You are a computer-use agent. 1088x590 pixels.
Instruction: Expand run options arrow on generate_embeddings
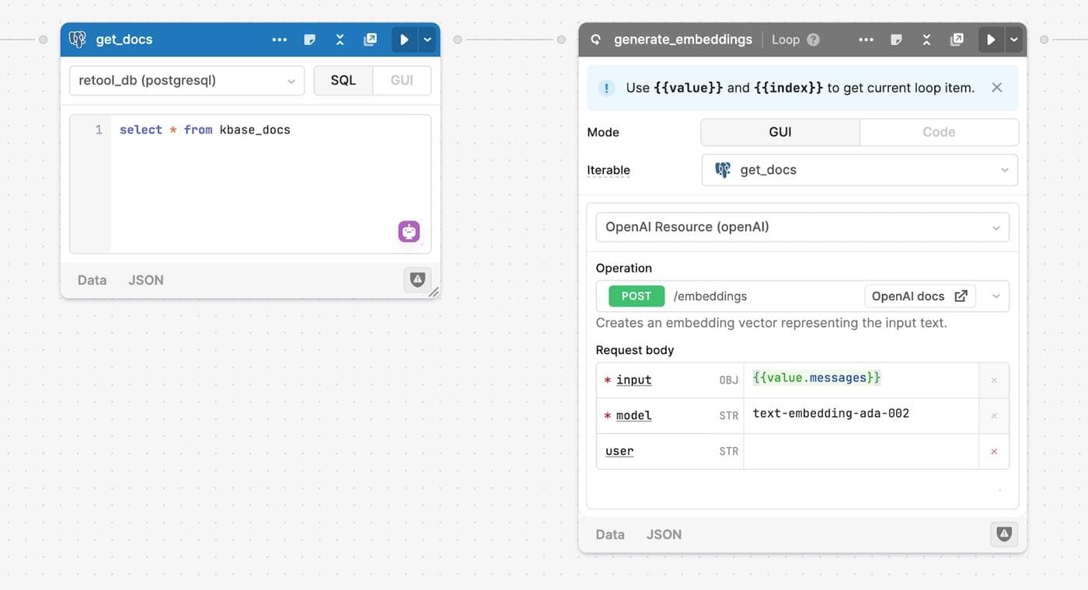click(x=1014, y=40)
